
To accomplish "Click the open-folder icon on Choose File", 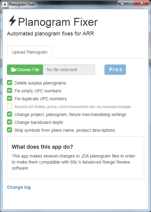I will [x=13, y=70].
